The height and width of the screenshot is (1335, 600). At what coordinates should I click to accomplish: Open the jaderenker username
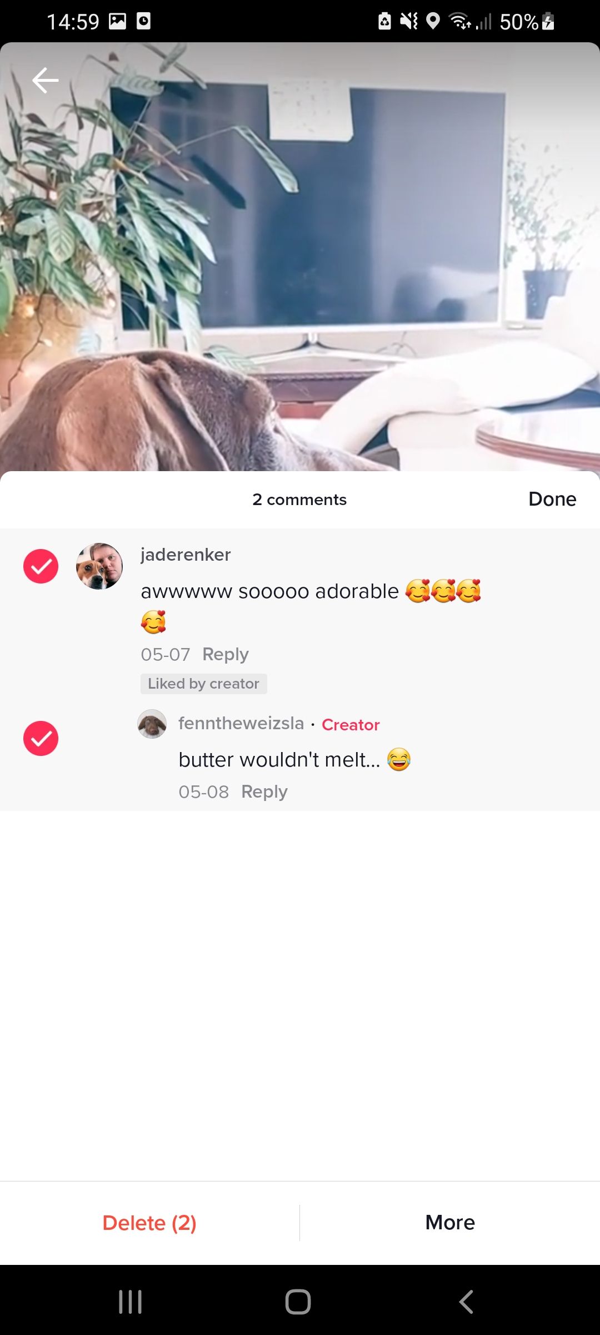[186, 555]
